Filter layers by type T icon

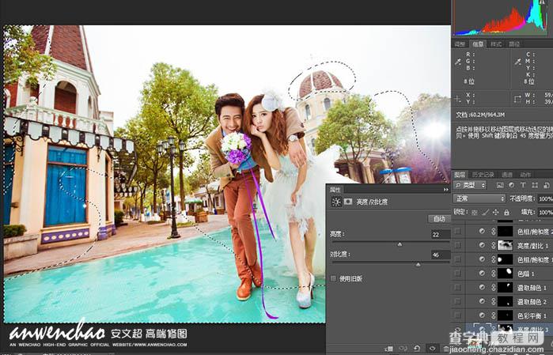click(523, 185)
